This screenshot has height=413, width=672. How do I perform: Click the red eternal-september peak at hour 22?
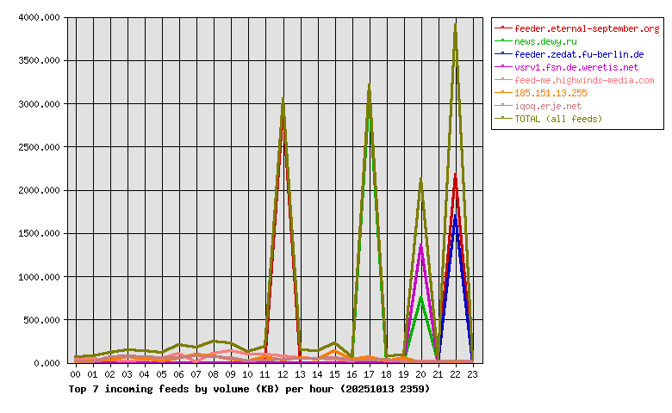pyautogui.click(x=456, y=176)
